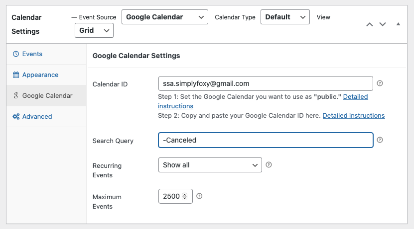The height and width of the screenshot is (229, 414).
Task: Click the Maximum Events label
Action: click(107, 202)
